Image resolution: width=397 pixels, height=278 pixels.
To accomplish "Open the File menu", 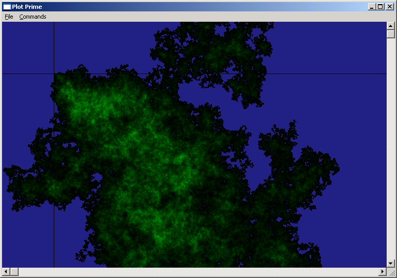I will coord(9,17).
